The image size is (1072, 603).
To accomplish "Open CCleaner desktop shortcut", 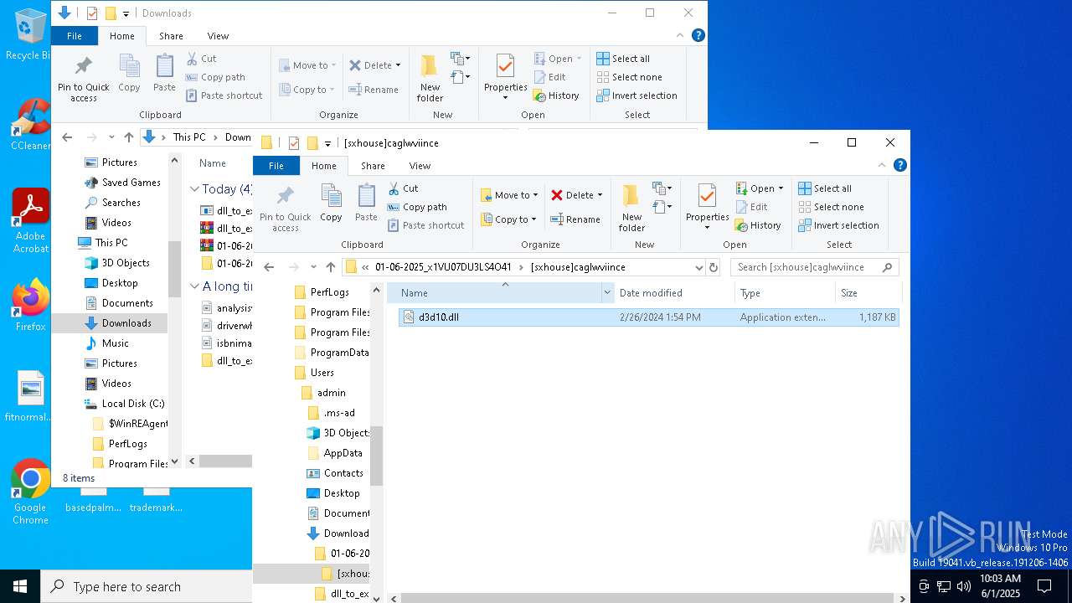I will click(x=30, y=124).
